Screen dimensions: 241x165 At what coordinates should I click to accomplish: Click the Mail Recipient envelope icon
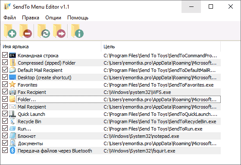(13, 106)
